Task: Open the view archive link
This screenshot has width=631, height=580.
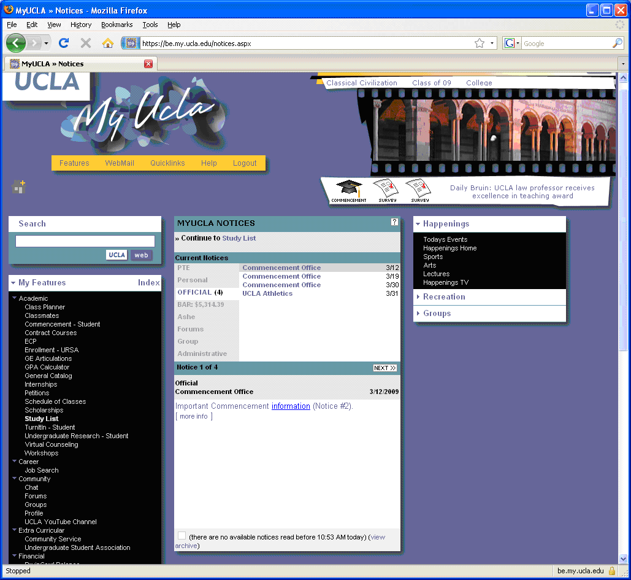Action: click(x=378, y=537)
